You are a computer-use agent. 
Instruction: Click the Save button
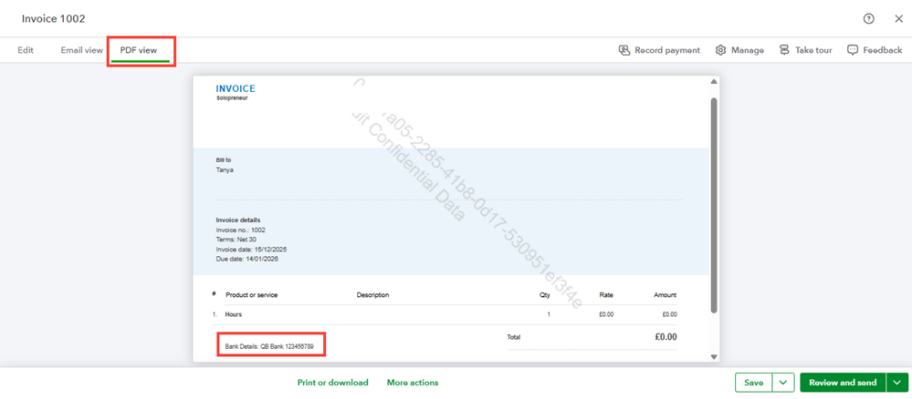click(754, 383)
